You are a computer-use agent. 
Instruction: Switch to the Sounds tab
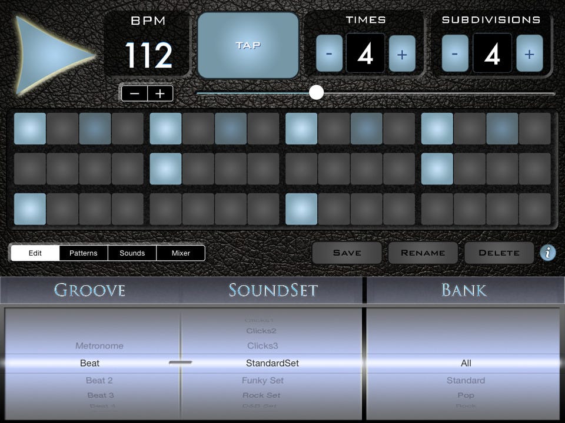132,253
